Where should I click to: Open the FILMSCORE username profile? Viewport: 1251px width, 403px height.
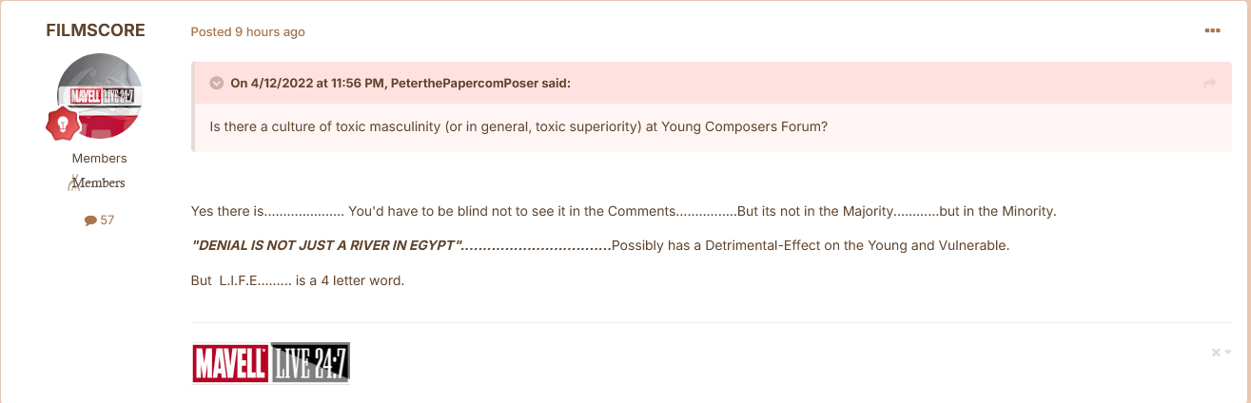95,30
